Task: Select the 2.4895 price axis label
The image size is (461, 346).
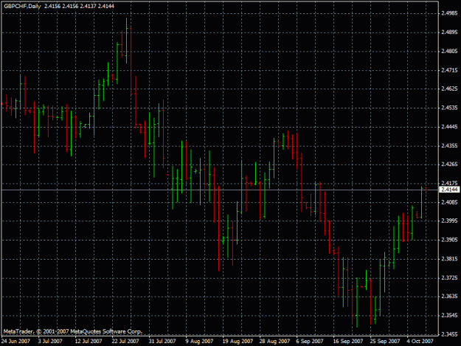Action: [449, 32]
